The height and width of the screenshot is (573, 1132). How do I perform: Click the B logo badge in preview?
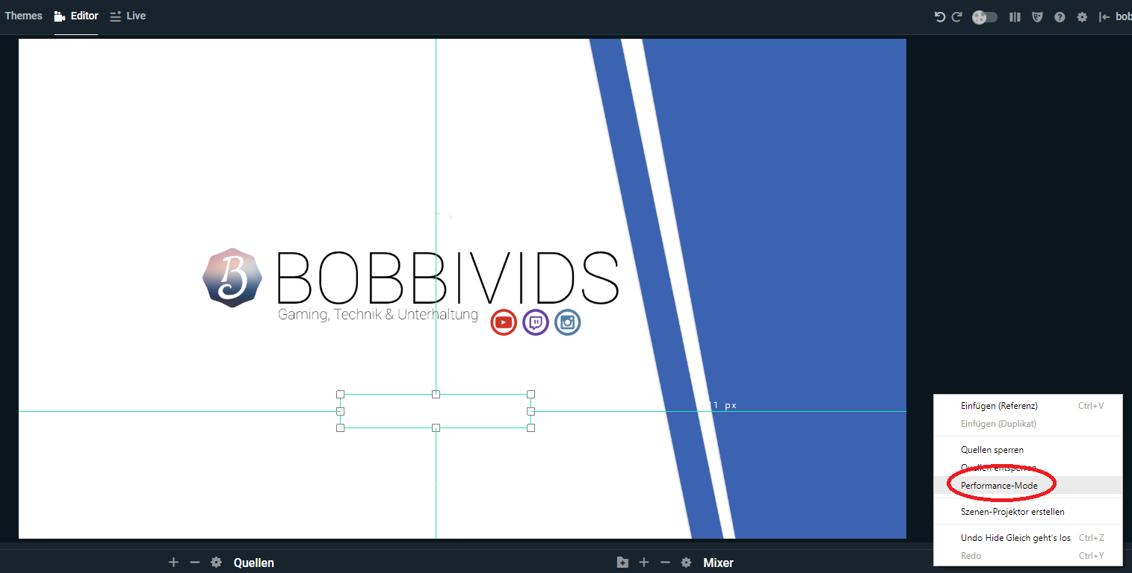(232, 278)
